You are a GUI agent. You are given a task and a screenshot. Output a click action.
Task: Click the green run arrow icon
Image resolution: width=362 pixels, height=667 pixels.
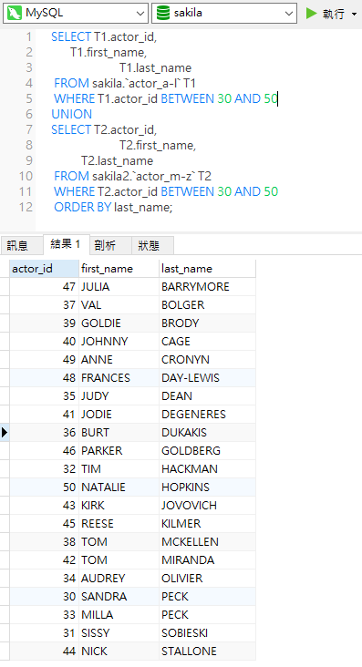312,13
